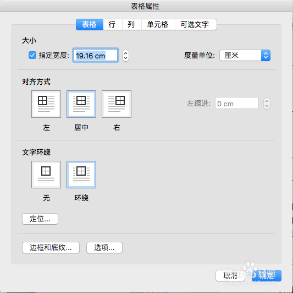Screen dimensions: 293x293
Task: Switch to the 可选文字 tab
Action: (196, 25)
